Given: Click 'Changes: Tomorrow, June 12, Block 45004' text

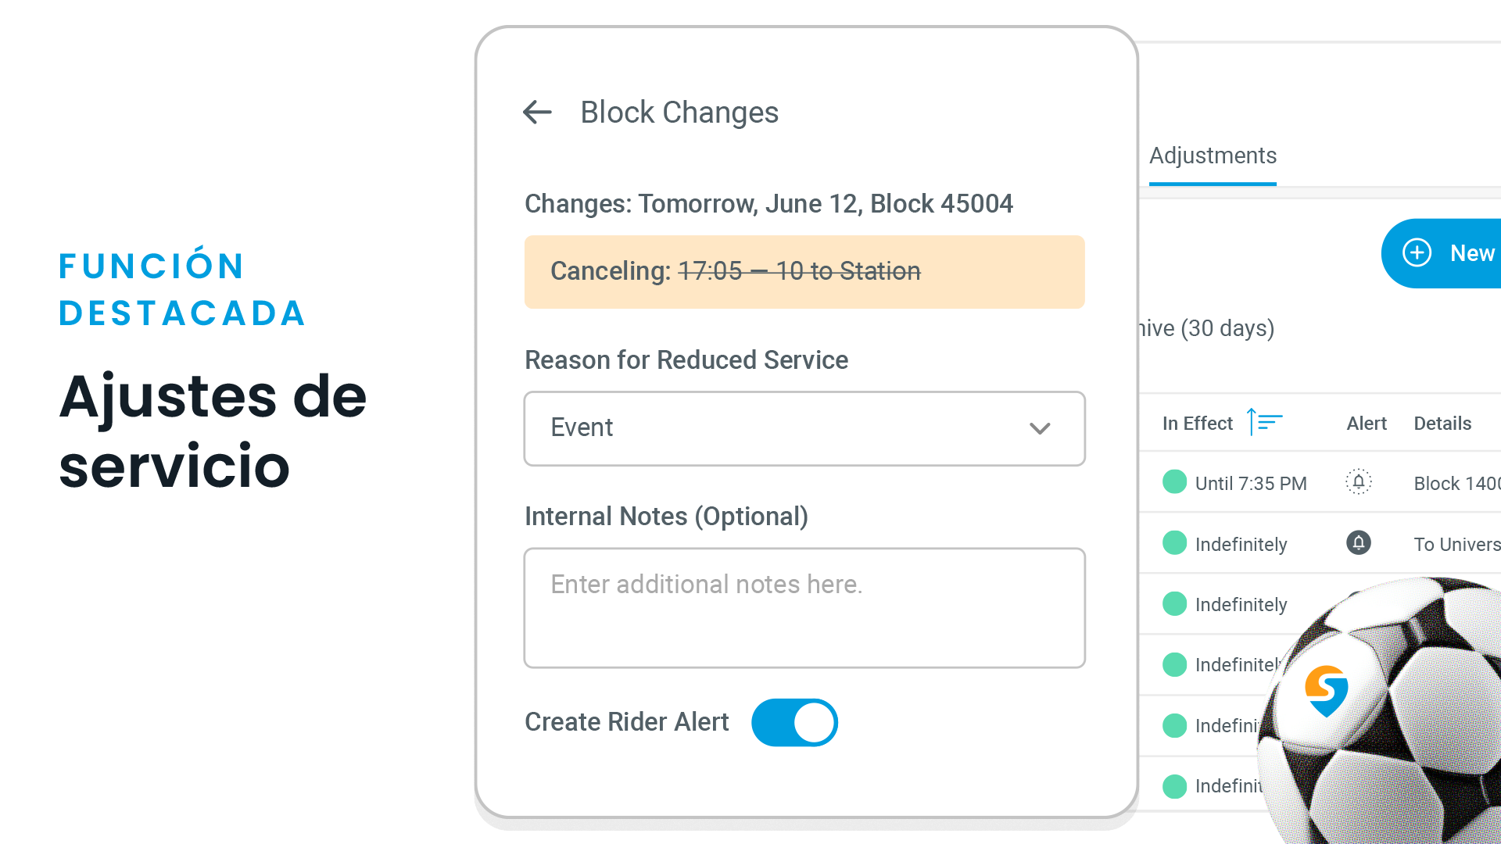Looking at the screenshot, I should tap(768, 204).
